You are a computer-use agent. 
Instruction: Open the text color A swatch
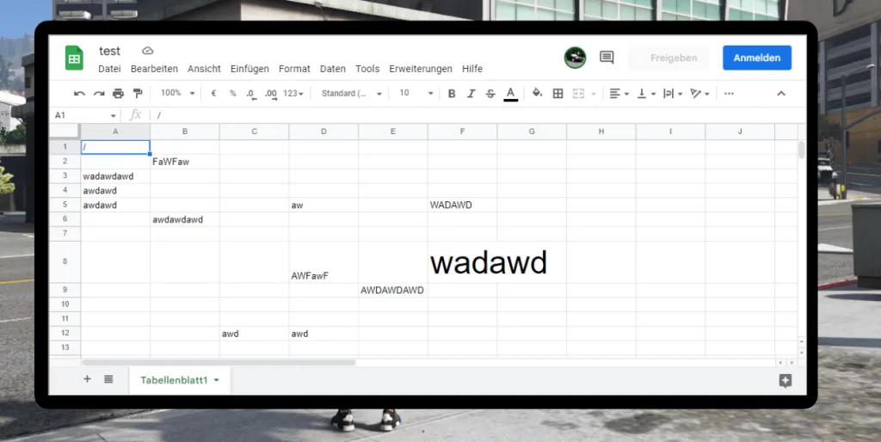coord(510,94)
